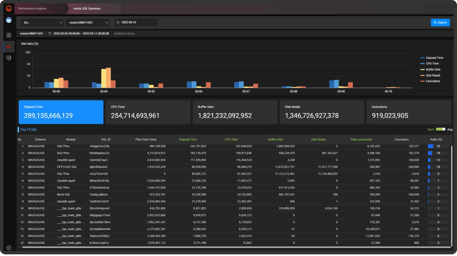
Task: Open settings gear icon at sidebar bottom
Action: [x=9, y=248]
